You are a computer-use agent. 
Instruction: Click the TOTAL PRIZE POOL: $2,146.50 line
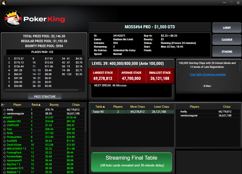click(x=44, y=36)
